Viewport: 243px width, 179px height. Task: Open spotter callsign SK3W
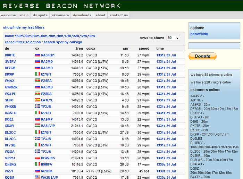pyautogui.click(x=9, y=126)
